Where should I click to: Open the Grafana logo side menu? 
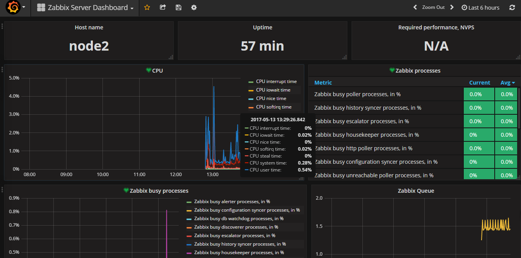pos(16,8)
